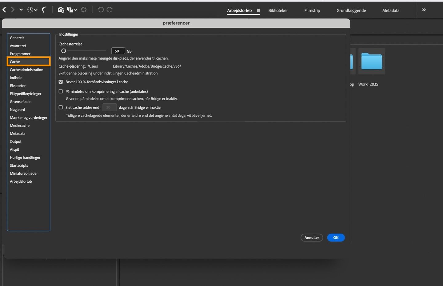Image resolution: width=443 pixels, height=286 pixels.
Task: Open Hurtige handlinger preferences
Action: (x=29, y=157)
